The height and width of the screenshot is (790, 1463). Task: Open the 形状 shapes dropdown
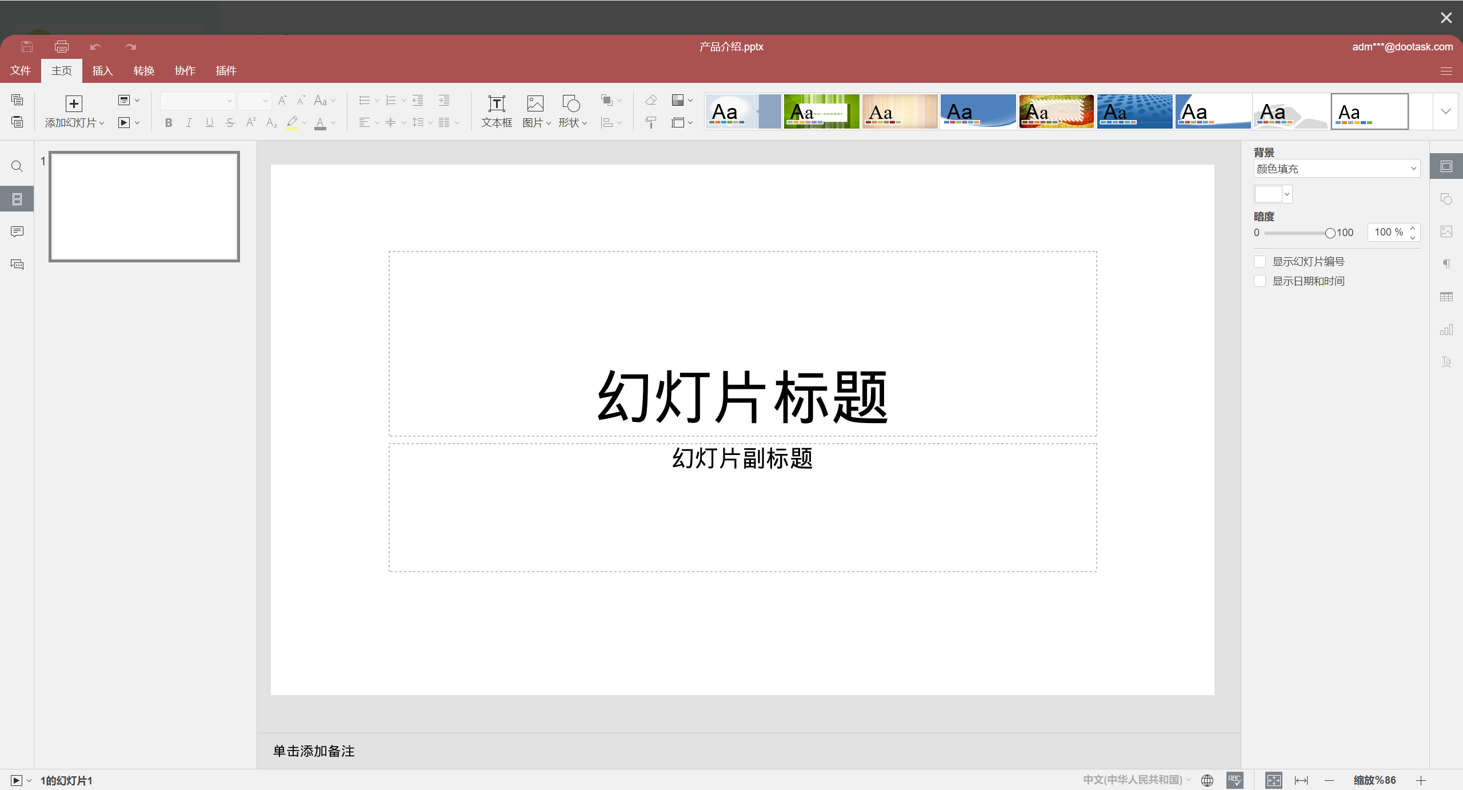point(573,111)
